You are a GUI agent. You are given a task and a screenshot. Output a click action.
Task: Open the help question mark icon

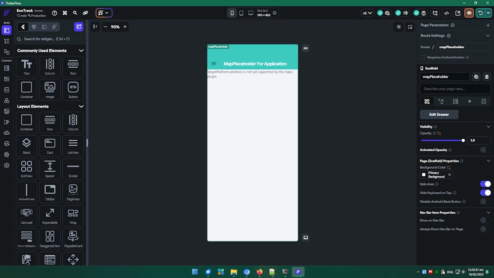click(x=54, y=13)
